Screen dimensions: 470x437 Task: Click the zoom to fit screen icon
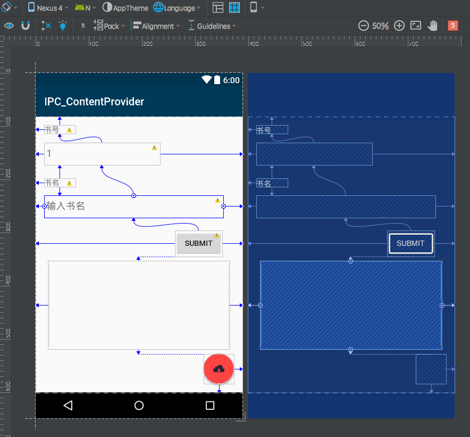pos(416,26)
